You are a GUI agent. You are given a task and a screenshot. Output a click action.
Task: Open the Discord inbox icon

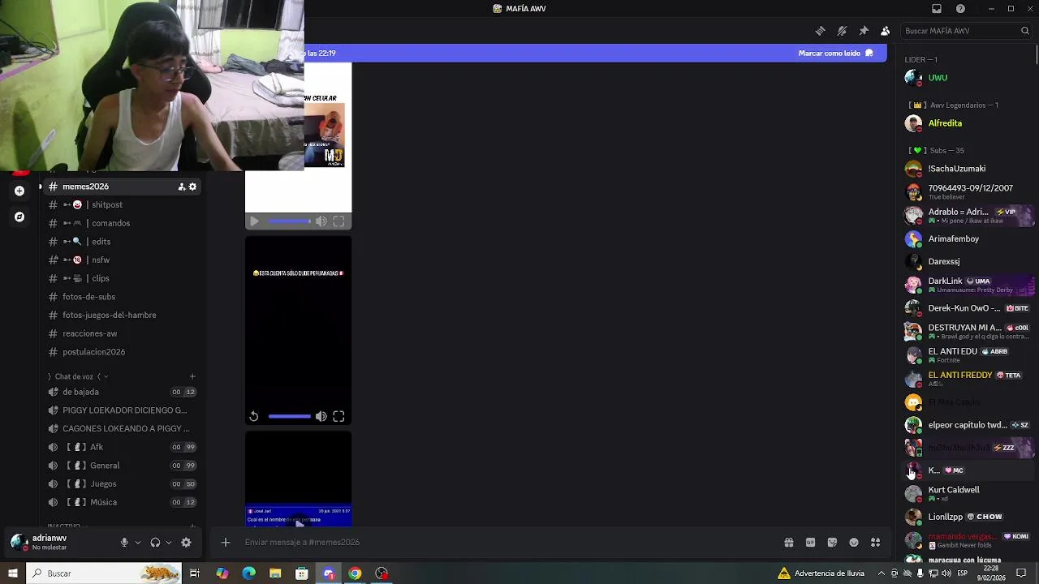coord(937,8)
